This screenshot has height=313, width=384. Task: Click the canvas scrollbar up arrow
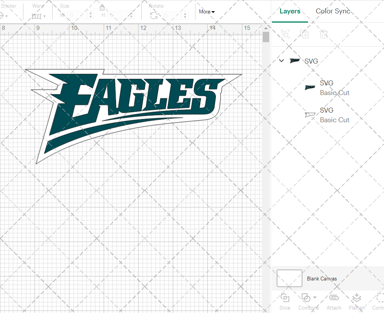(x=266, y=28)
